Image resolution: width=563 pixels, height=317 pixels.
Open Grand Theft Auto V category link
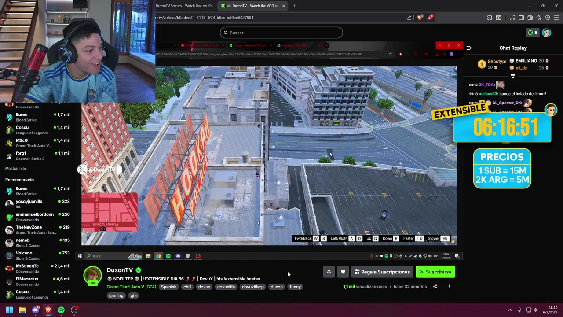131,287
